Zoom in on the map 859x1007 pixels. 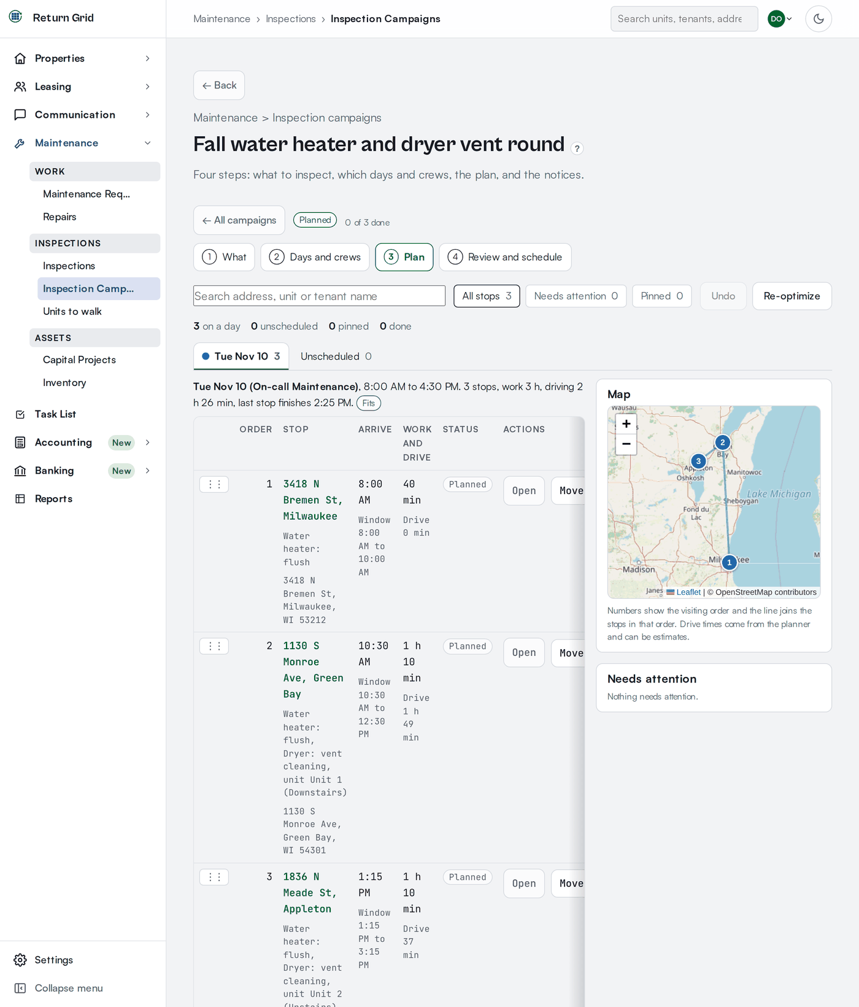point(626,423)
